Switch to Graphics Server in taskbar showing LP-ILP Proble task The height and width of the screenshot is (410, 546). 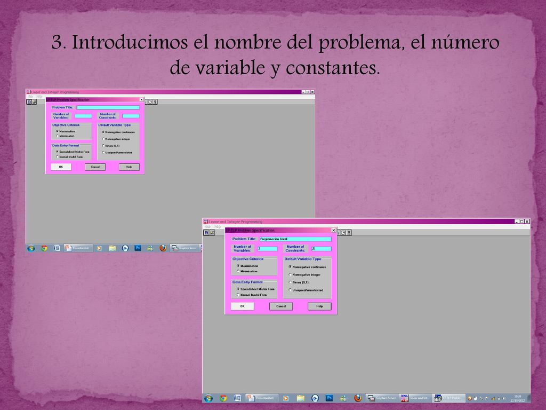point(382,398)
